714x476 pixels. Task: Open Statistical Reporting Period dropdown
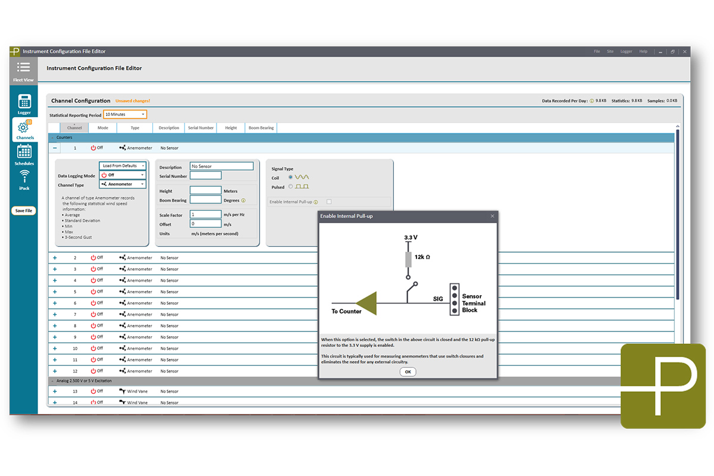click(125, 114)
